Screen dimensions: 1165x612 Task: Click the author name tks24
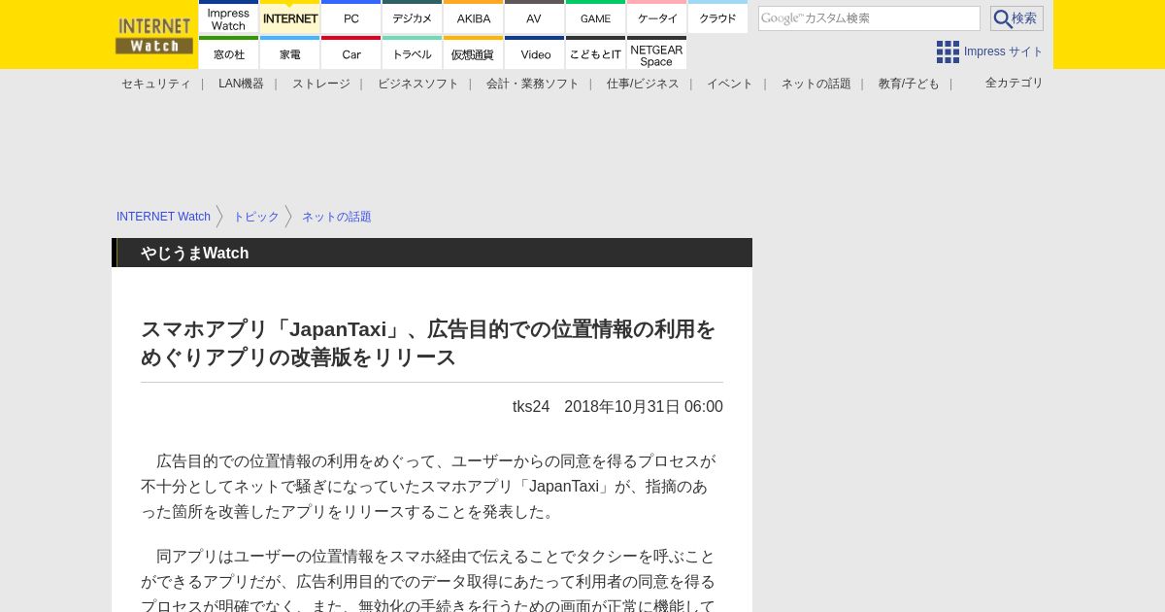click(531, 406)
